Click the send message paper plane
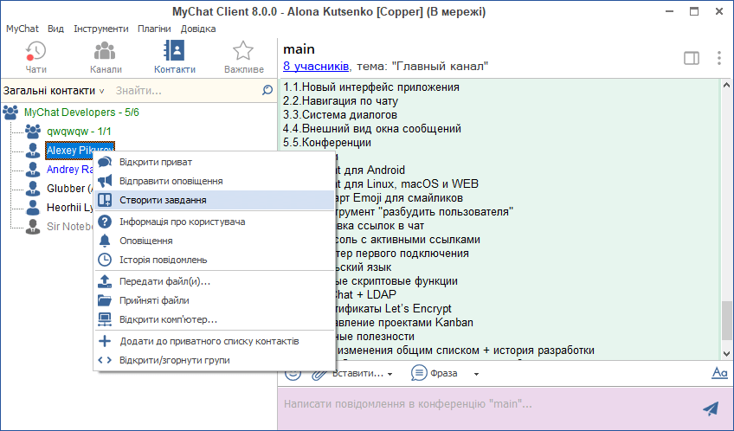Screen dimensions: 734x431 point(711,408)
